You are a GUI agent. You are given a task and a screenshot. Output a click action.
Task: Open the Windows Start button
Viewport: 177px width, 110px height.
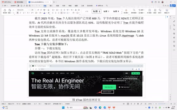(x=63, y=108)
